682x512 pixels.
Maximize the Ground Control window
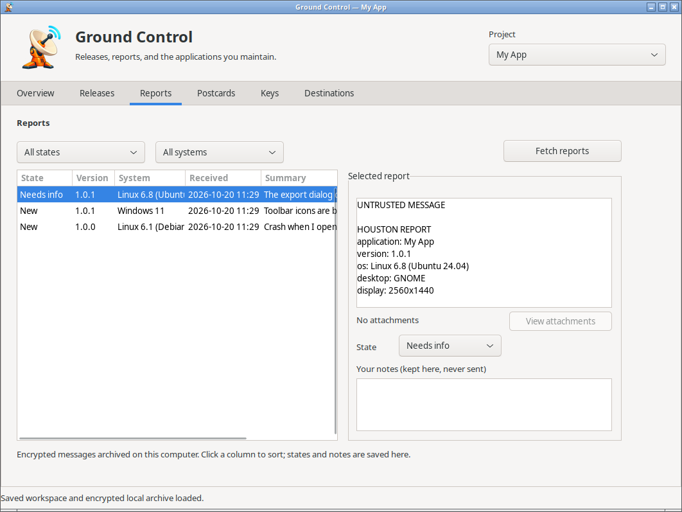click(663, 7)
